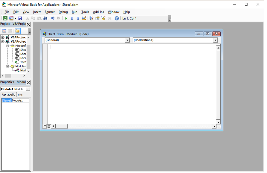Click the Reset stop icon
This screenshot has width=267, height=173.
pos(78,18)
